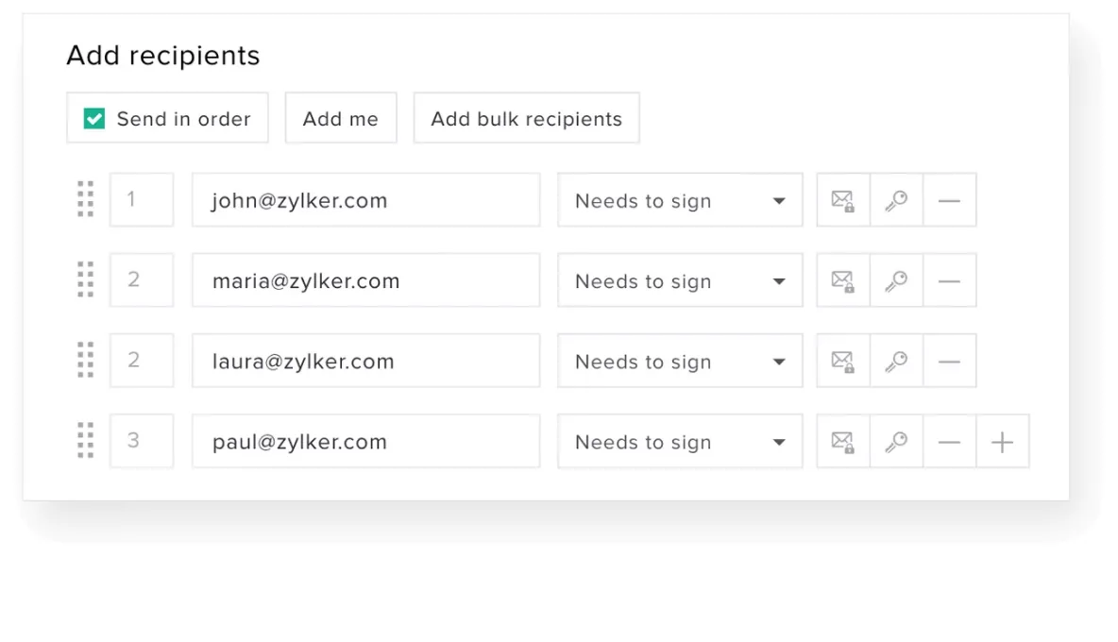Grab the drag handle for john@zylker.com row
Viewport: 1118px width, 642px height.
pyautogui.click(x=86, y=199)
